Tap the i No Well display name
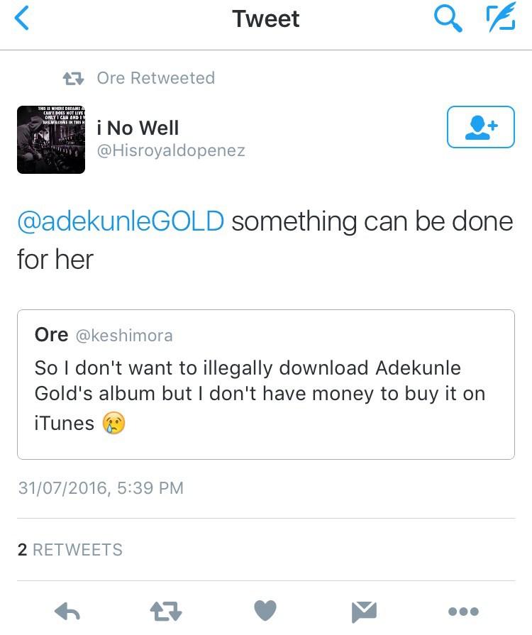 [x=138, y=128]
